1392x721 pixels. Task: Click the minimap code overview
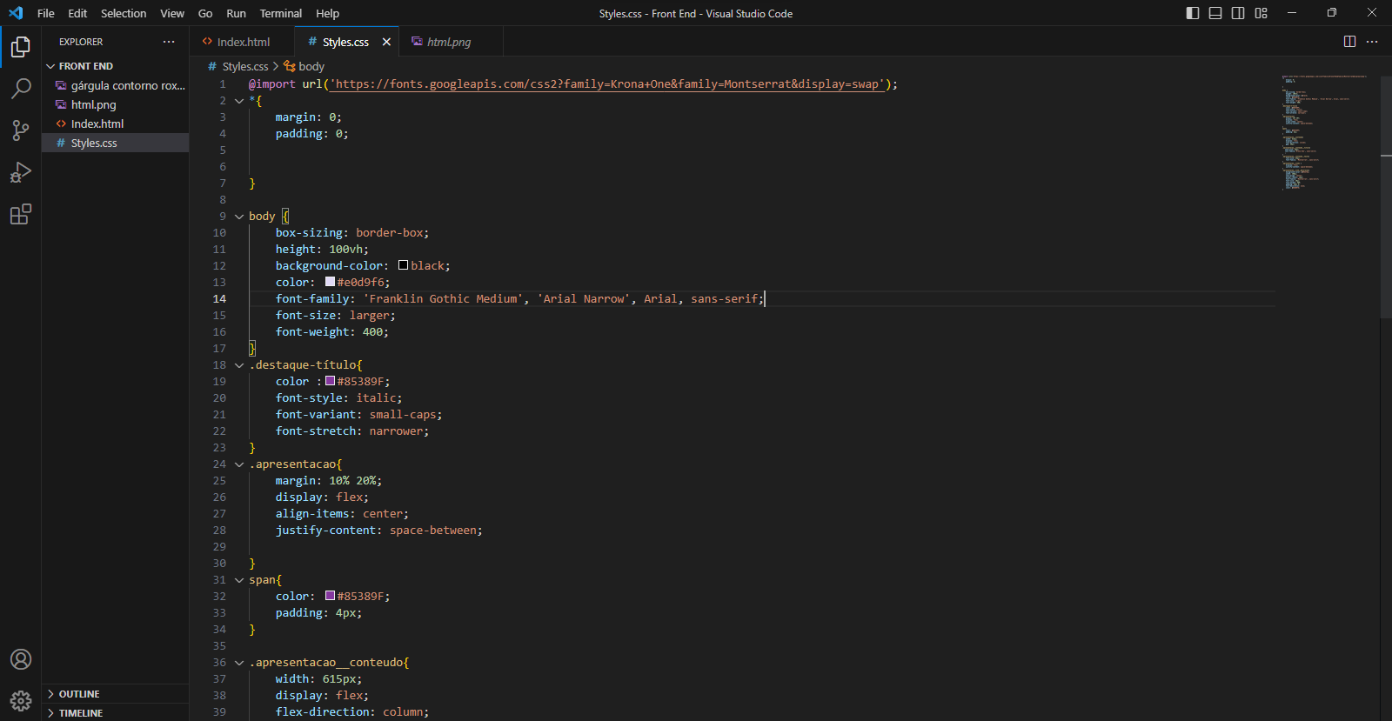click(1327, 132)
